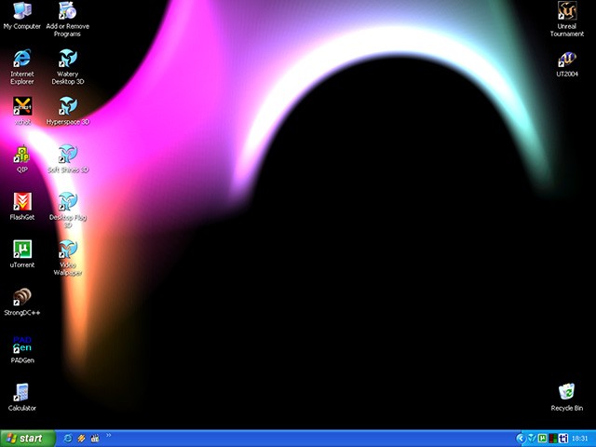This screenshot has width=596, height=447.
Task: Open the Start menu
Action: [x=28, y=439]
